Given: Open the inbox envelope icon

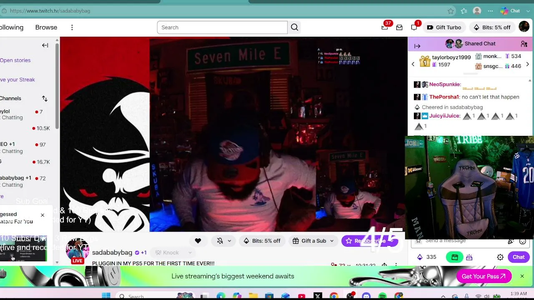Looking at the screenshot, I should pos(399,27).
